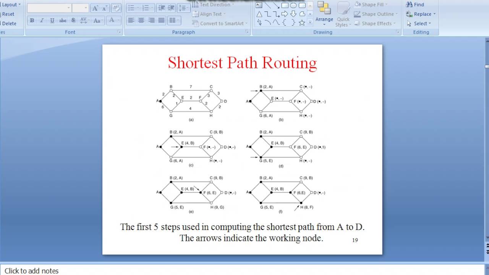This screenshot has width=489, height=275.
Task: Click the Find button
Action: point(415,5)
